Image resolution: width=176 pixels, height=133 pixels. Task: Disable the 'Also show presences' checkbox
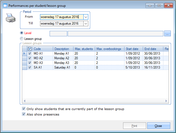[x=24, y=114]
